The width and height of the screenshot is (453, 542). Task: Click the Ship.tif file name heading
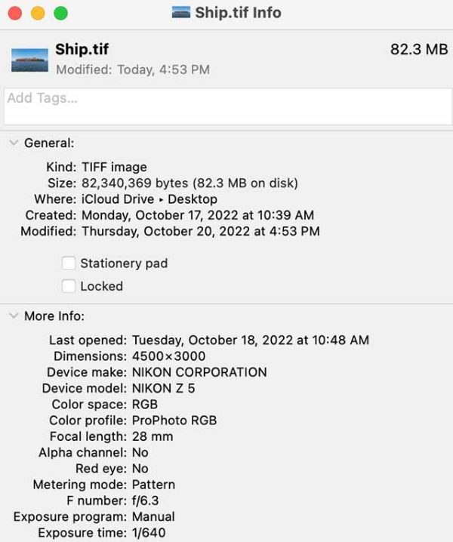tap(82, 50)
